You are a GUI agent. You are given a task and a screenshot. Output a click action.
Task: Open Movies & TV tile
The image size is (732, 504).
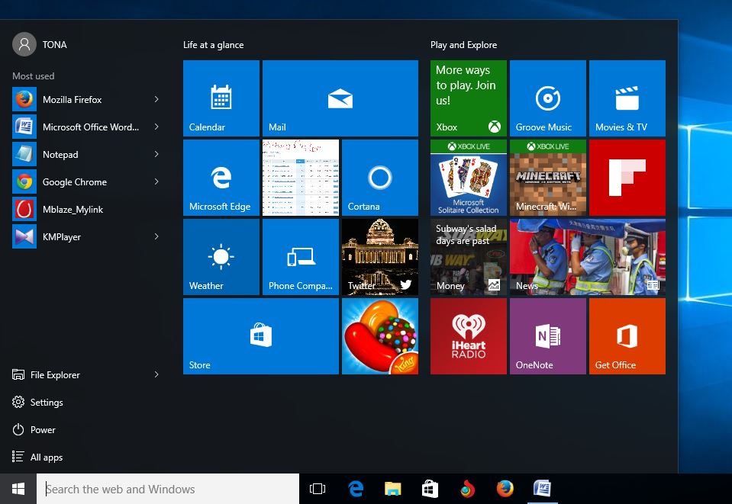point(627,98)
